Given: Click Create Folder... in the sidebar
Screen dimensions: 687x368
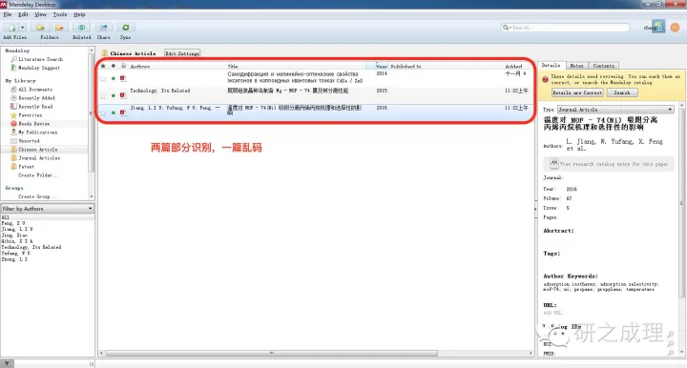Looking at the screenshot, I should [38, 175].
